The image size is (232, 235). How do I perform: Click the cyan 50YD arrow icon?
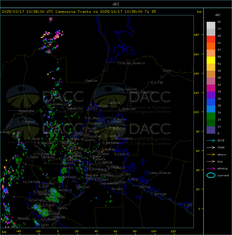(x=211, y=140)
